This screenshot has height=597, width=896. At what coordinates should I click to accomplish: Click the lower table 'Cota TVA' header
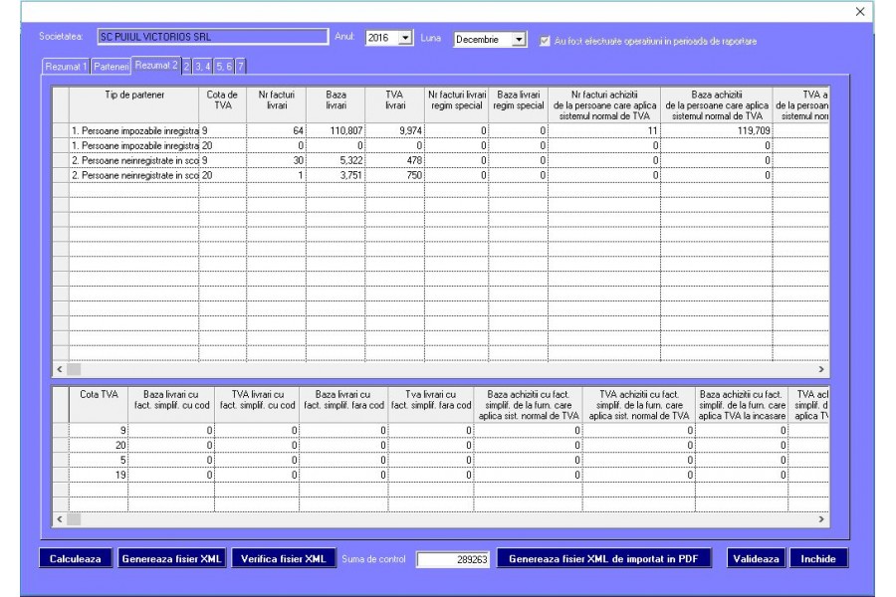point(99,405)
